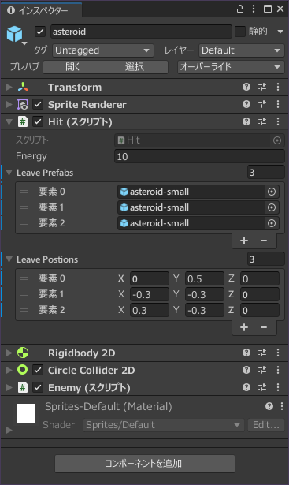Open Sprites-Default material help icon
289x485 pixels.
click(269, 406)
